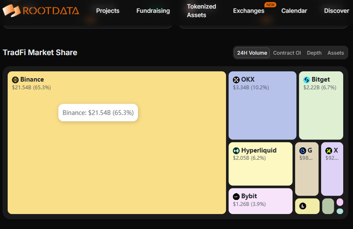Viewport: 353px width, 229px height.
Task: Click the $21.54B (65.3%) text under Binance
Action: click(x=32, y=87)
